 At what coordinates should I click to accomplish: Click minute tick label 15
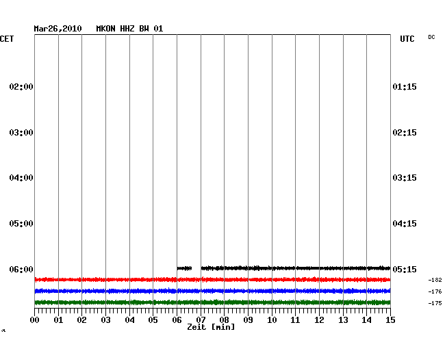coord(390,320)
